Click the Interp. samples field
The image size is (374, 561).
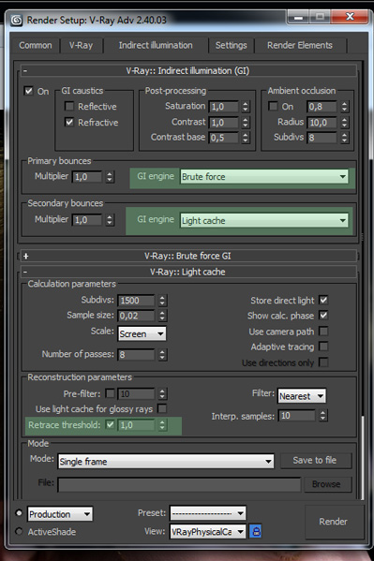coord(297,416)
